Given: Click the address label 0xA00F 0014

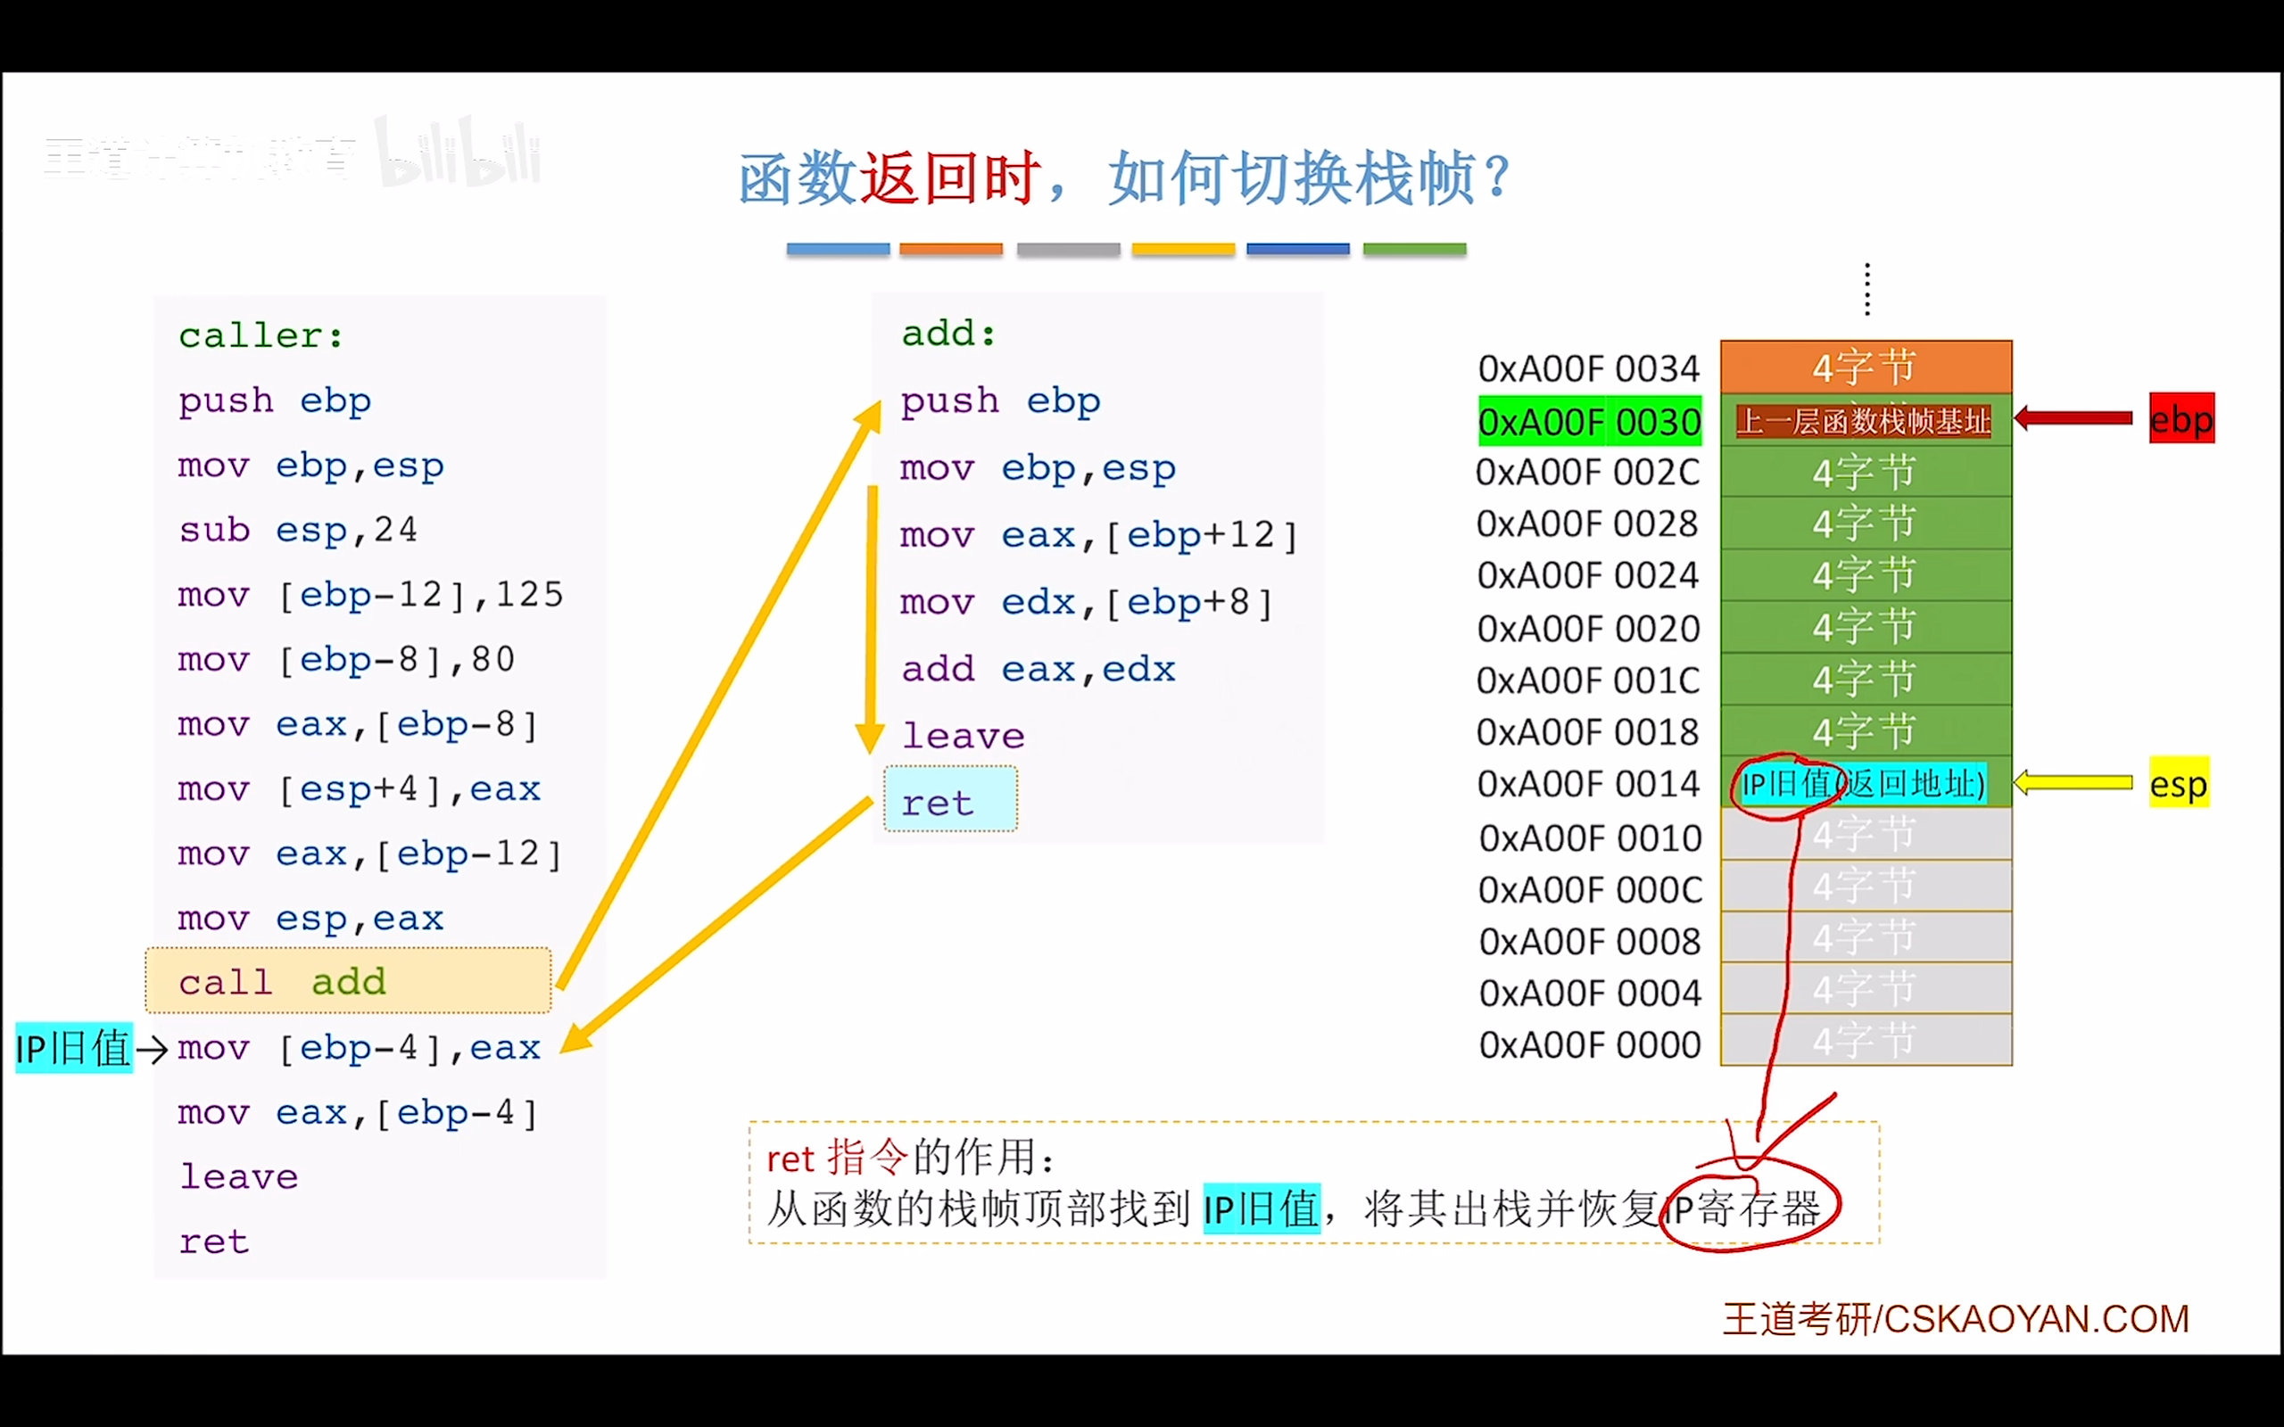Looking at the screenshot, I should [x=1589, y=783].
